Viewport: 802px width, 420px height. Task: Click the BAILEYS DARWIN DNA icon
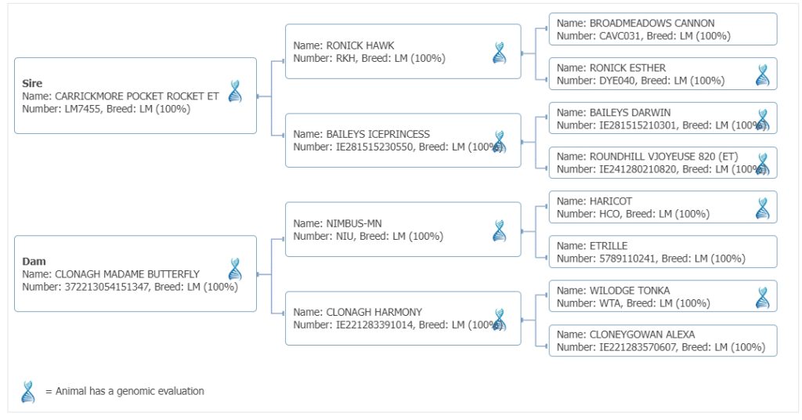[762, 119]
